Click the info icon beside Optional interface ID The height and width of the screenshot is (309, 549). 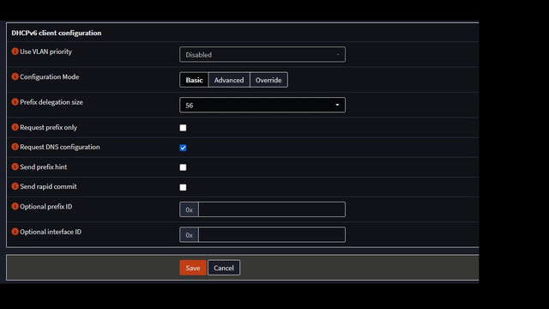[15, 232]
